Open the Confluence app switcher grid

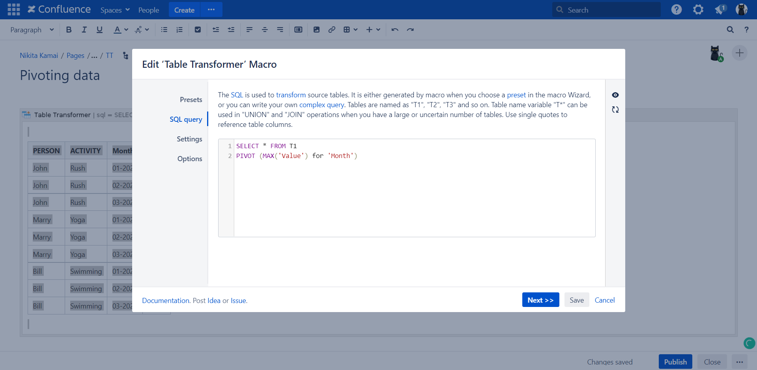point(13,9)
